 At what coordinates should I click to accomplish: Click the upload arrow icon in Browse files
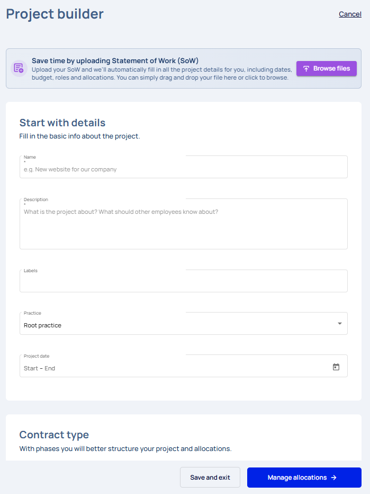coord(306,68)
